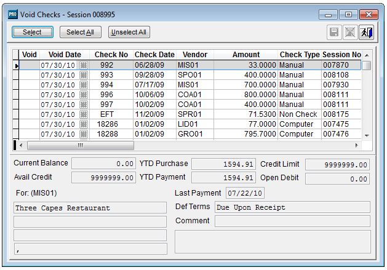Click amount cell 71.5300
The width and height of the screenshot is (387, 270).
246,114
